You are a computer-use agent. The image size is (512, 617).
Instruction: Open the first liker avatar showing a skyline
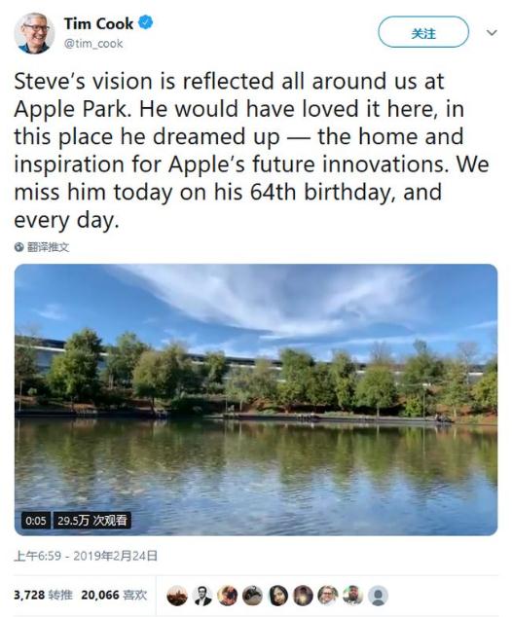177,596
